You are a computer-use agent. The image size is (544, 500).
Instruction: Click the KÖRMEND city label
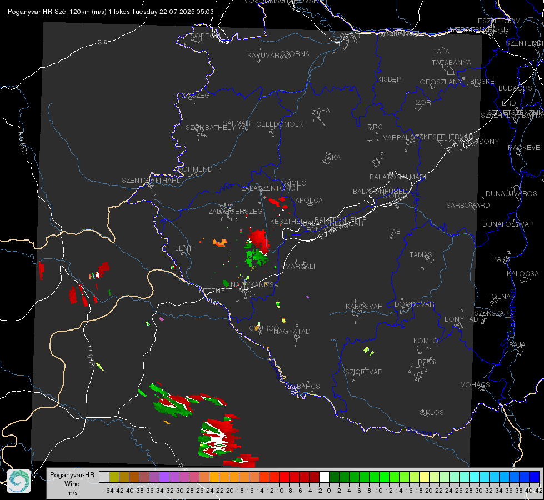[196, 169]
